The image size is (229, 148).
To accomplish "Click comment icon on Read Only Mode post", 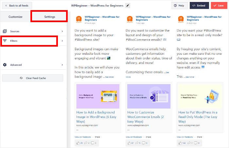I will pos(196,143).
